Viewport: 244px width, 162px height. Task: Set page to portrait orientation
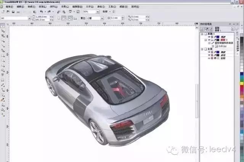click(59, 18)
